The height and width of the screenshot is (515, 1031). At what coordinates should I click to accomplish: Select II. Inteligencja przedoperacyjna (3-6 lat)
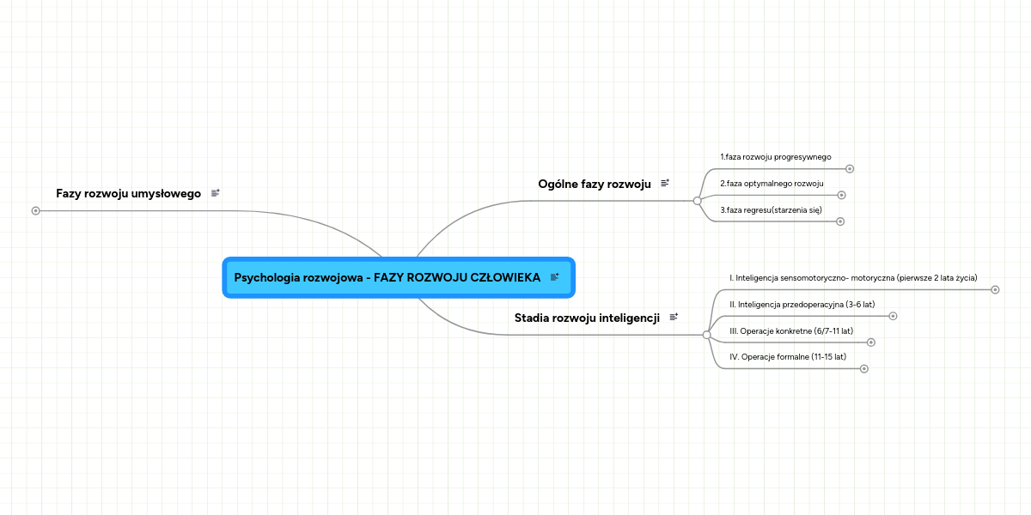click(802, 305)
